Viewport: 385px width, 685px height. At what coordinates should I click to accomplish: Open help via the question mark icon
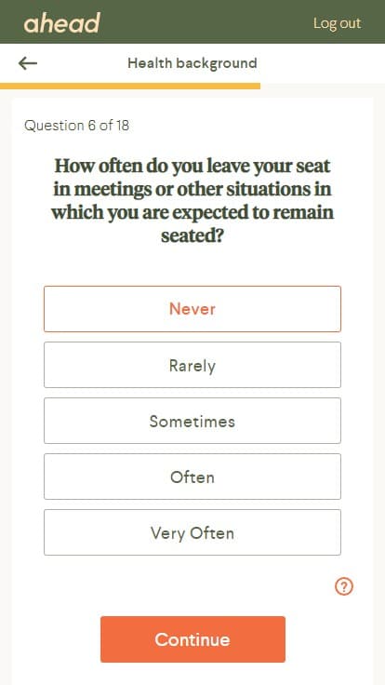(344, 586)
